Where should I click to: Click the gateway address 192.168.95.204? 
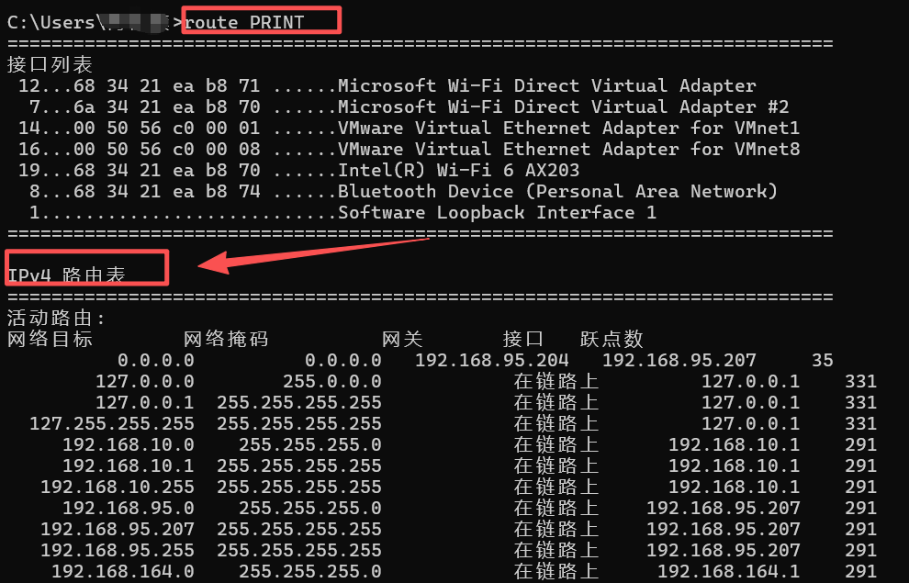point(491,361)
